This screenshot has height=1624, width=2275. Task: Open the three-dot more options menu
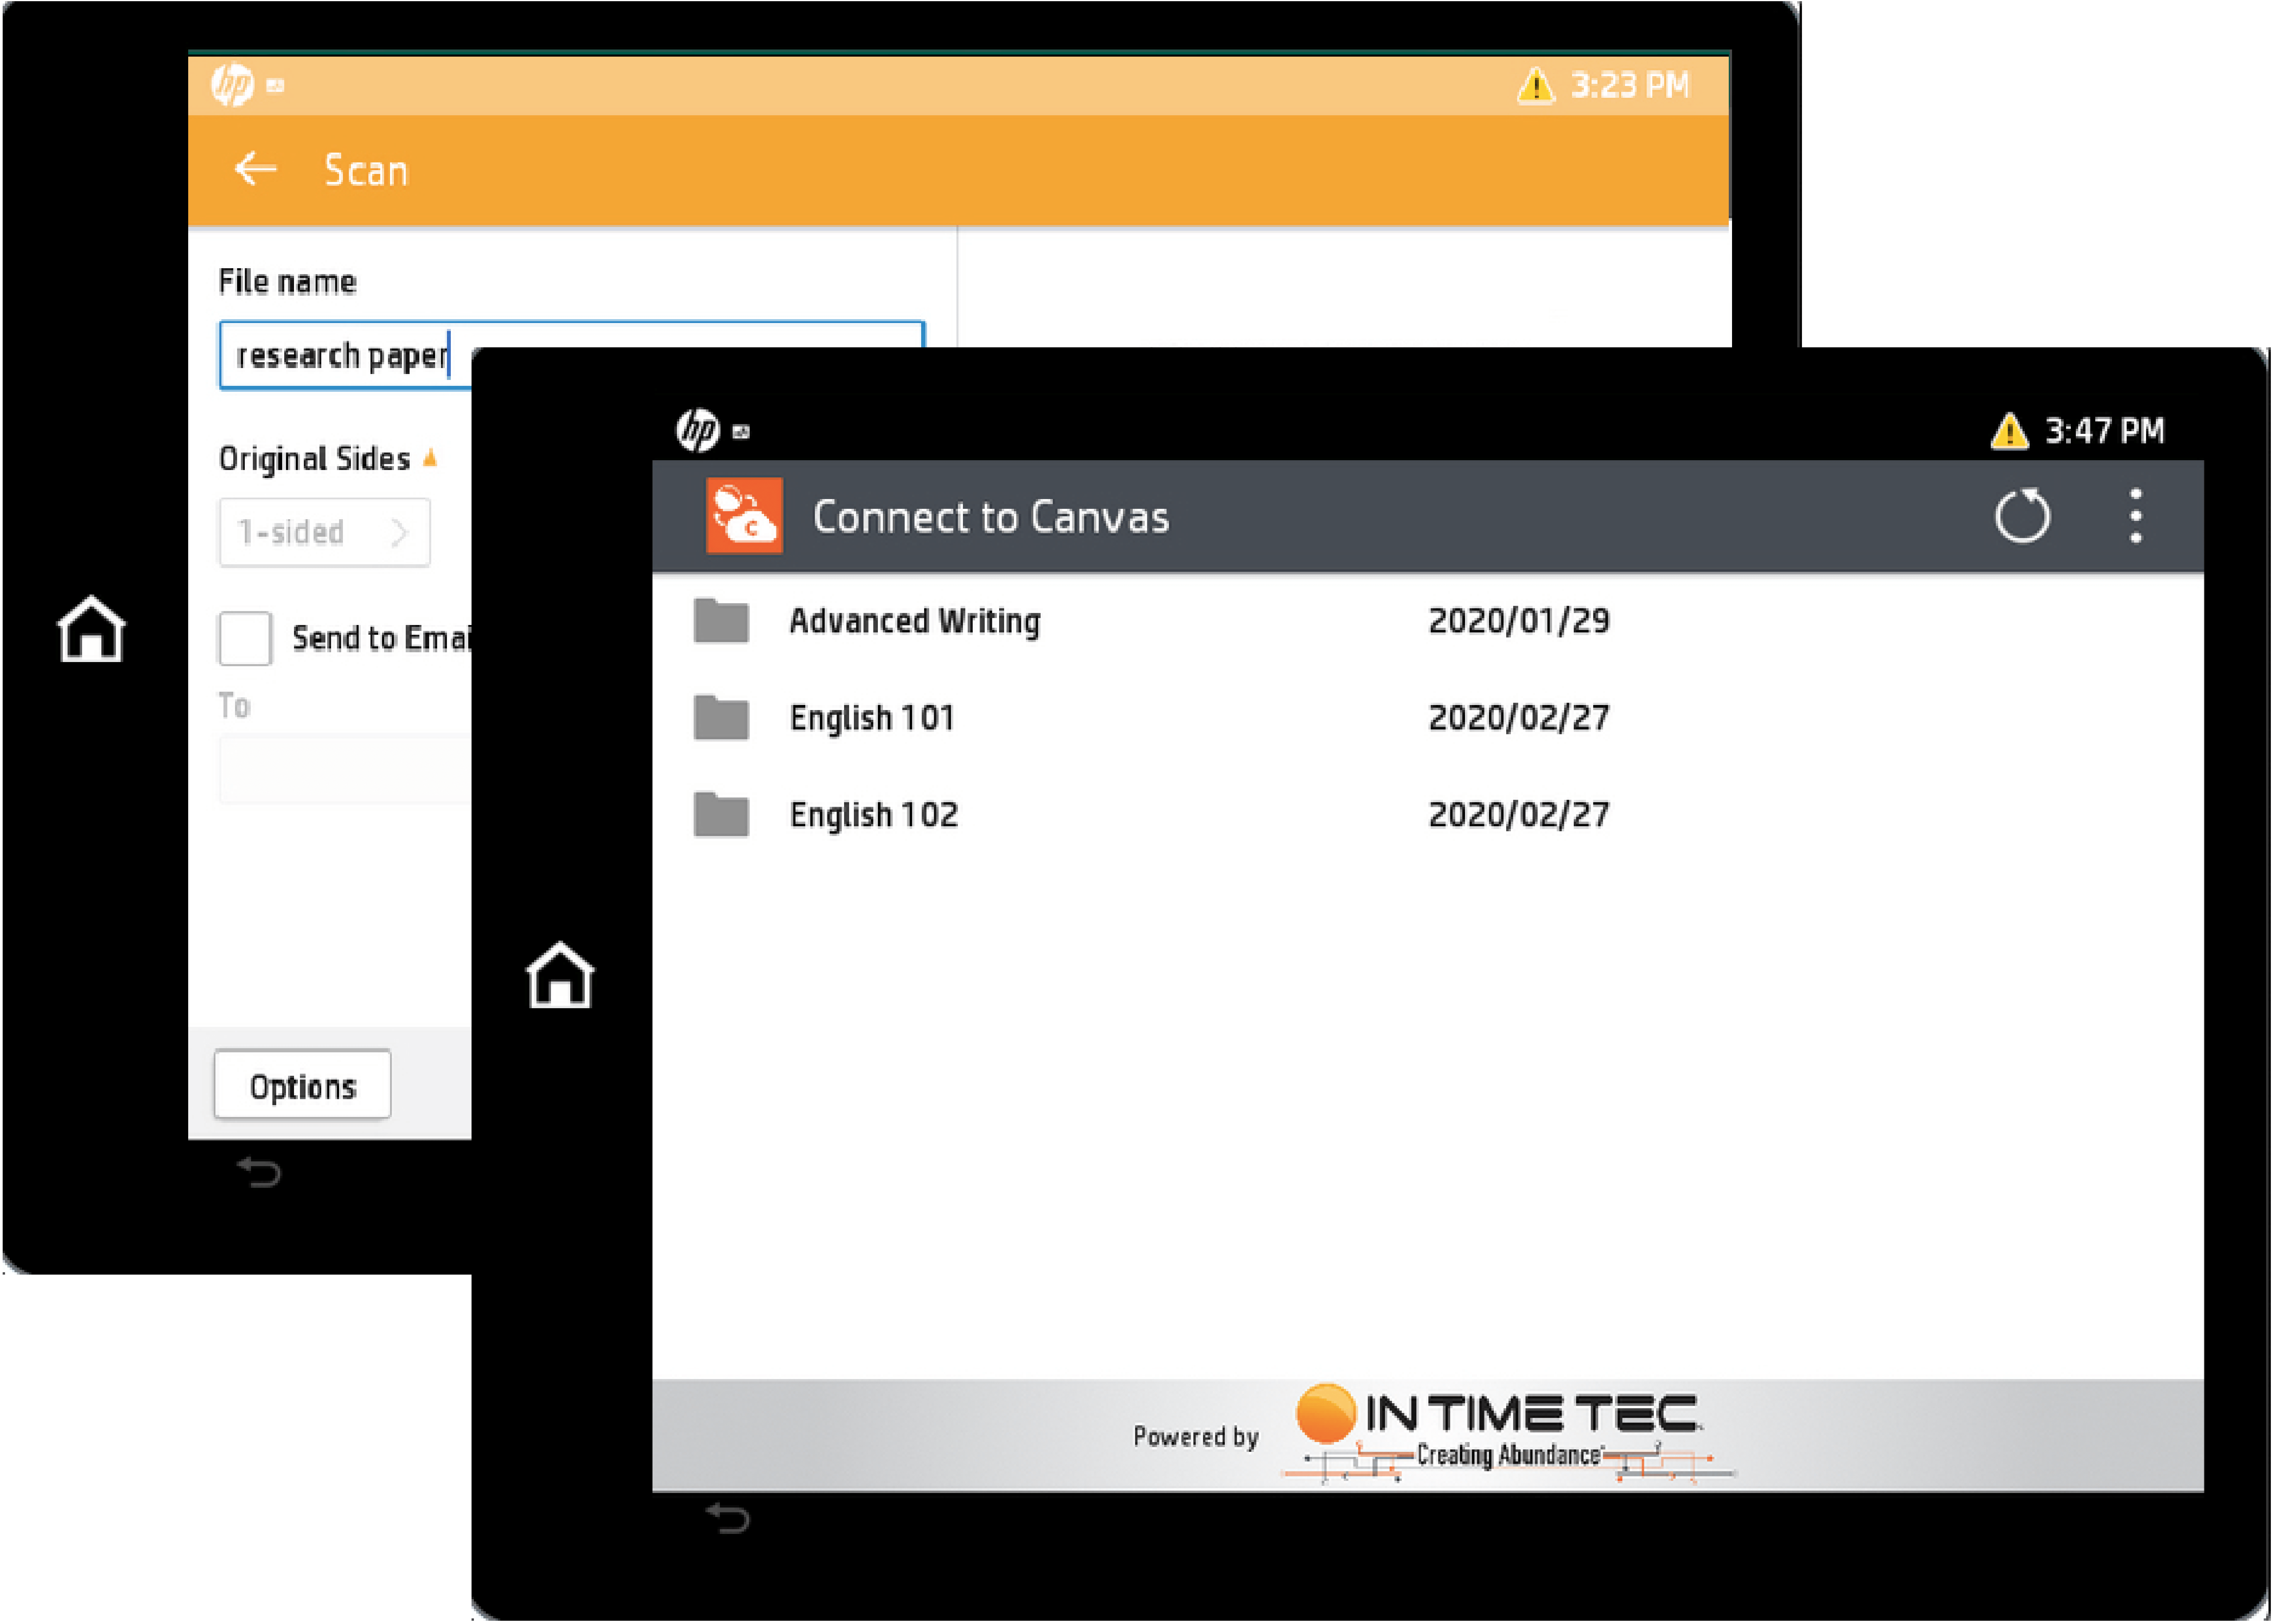point(2136,516)
